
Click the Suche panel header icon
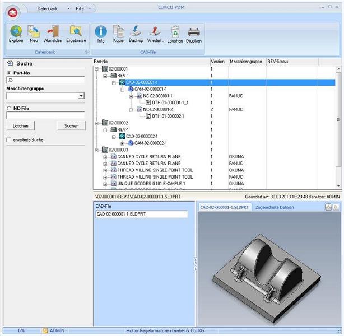tap(10, 63)
